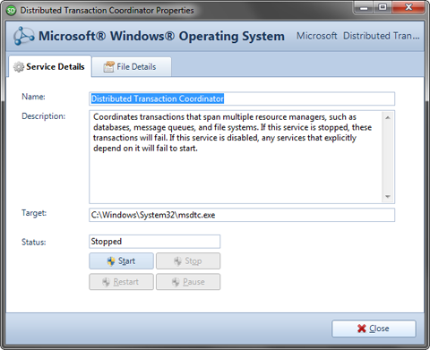Close the properties dialog with Close button
Screen dimensions: 430x350
click(374, 329)
